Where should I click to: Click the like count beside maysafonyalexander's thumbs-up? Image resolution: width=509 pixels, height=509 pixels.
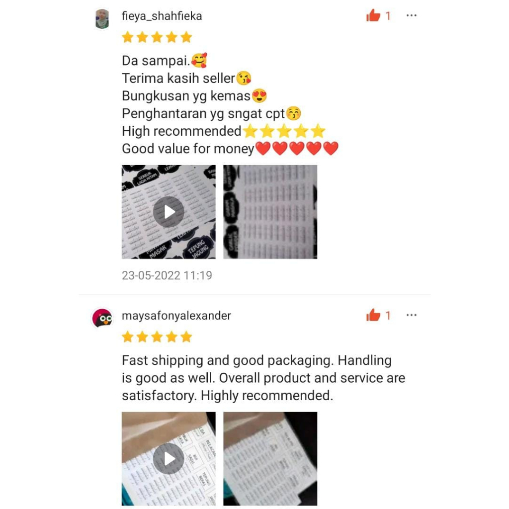(388, 315)
